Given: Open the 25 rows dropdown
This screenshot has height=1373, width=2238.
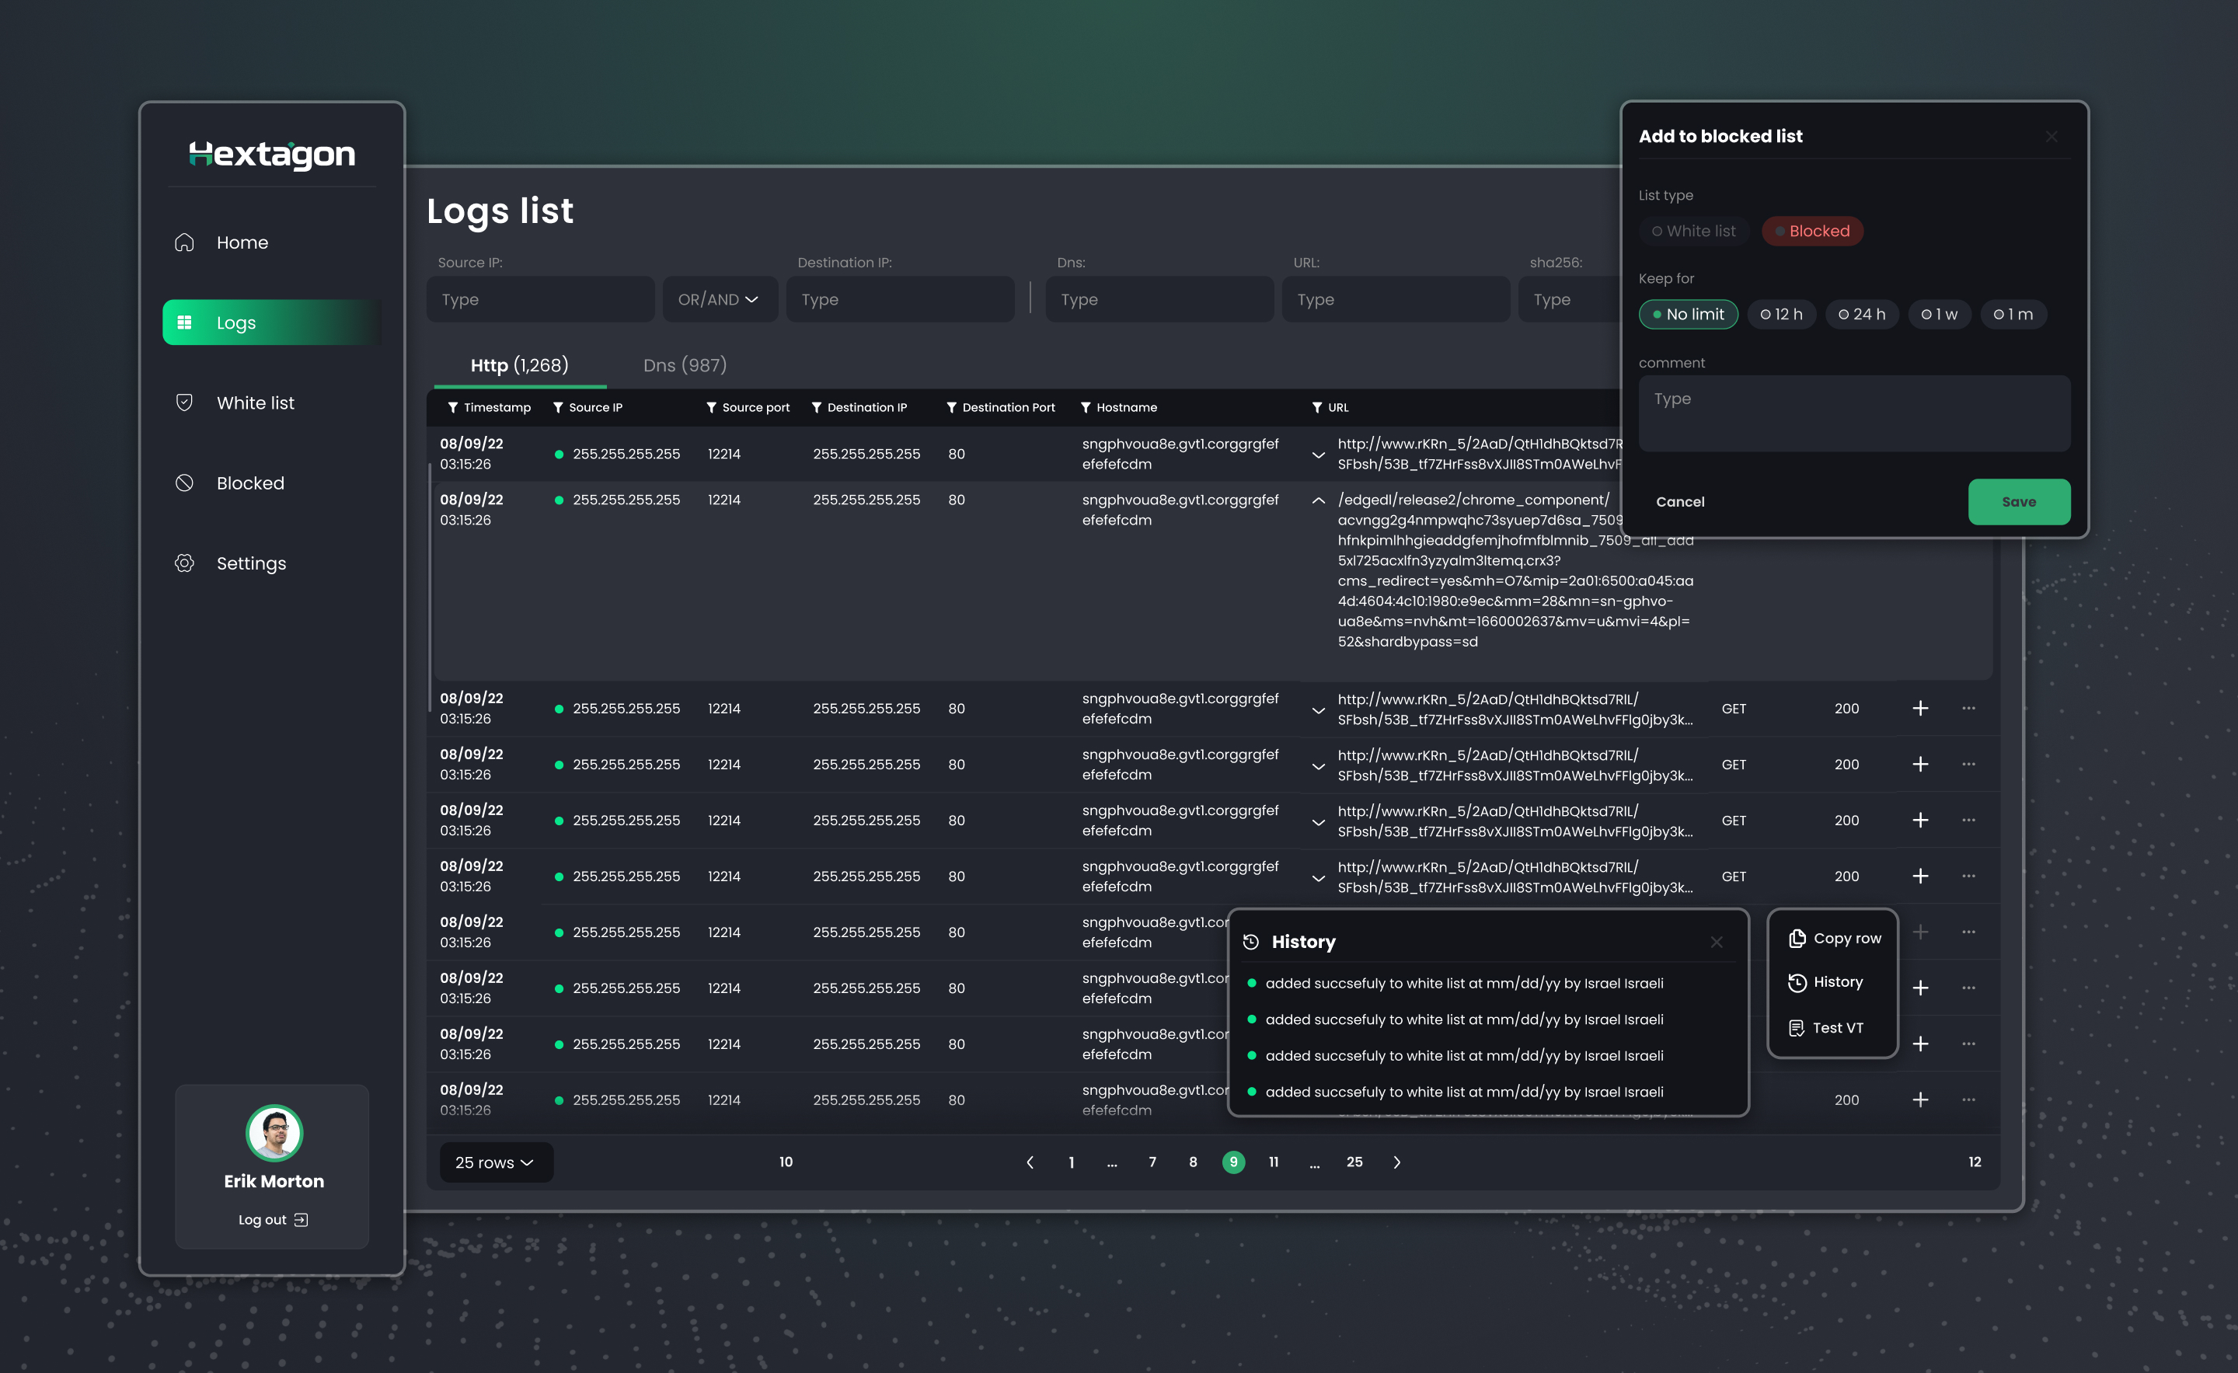Looking at the screenshot, I should coord(495,1162).
